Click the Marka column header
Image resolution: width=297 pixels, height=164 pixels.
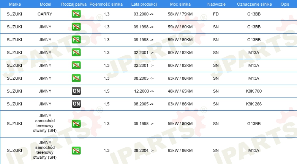(x=15, y=4)
